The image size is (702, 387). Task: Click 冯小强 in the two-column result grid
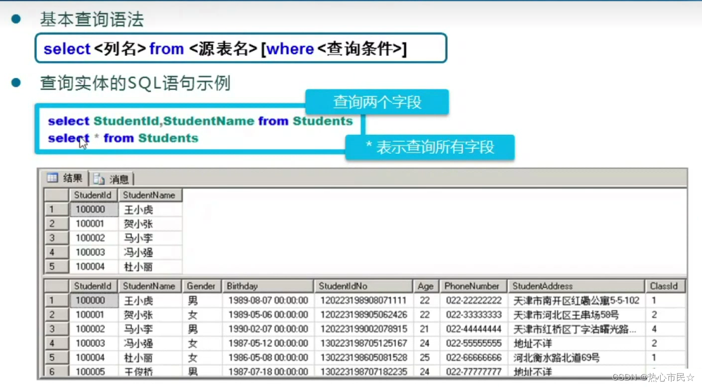click(x=149, y=252)
